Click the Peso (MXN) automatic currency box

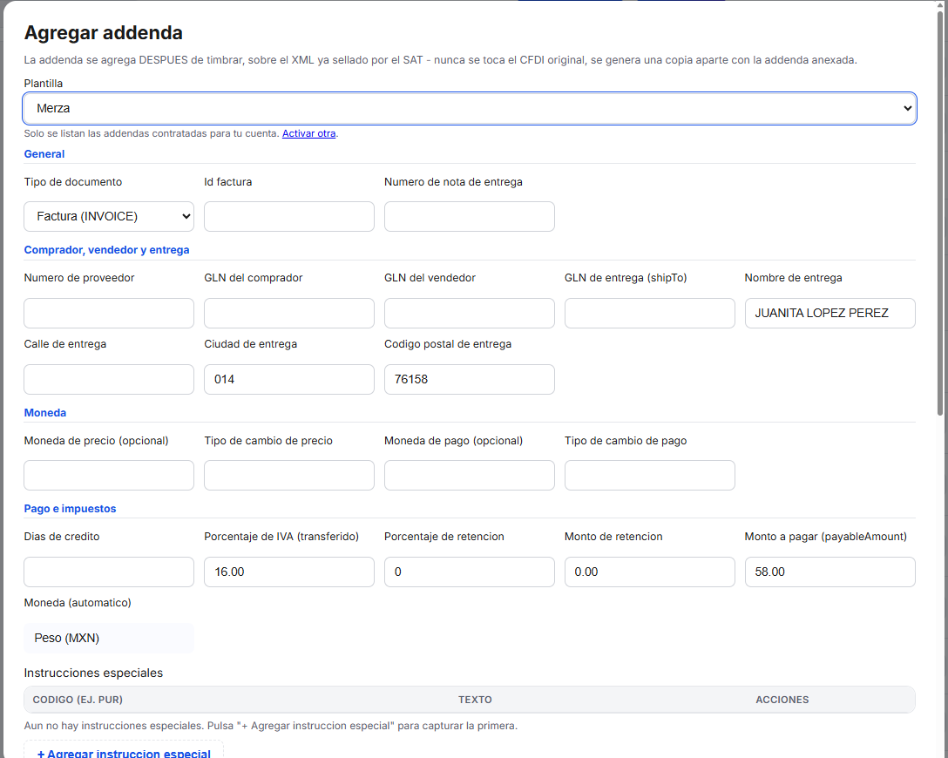click(109, 639)
